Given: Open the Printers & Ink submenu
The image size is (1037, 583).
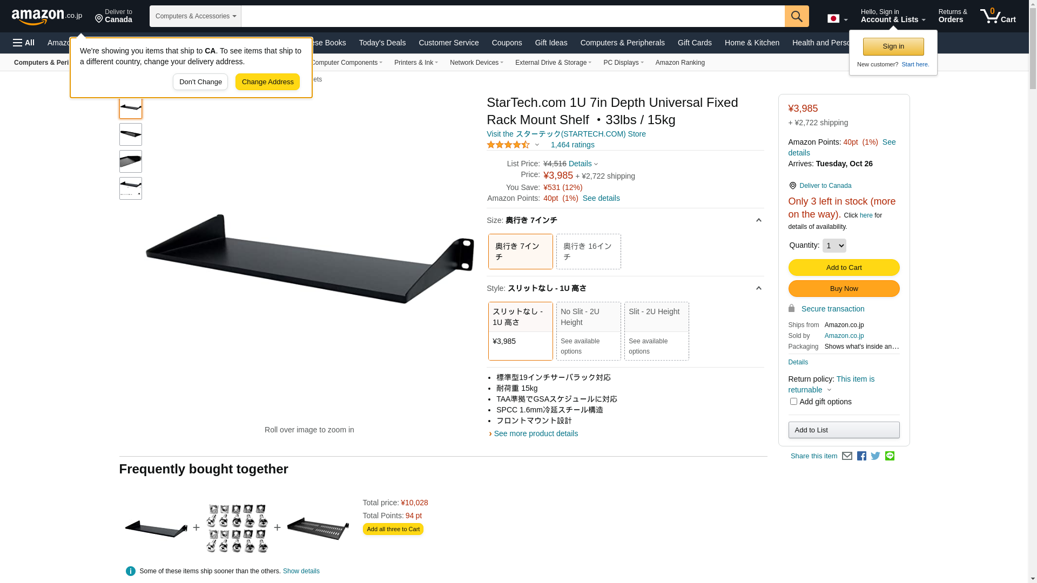Looking at the screenshot, I should [x=415, y=63].
